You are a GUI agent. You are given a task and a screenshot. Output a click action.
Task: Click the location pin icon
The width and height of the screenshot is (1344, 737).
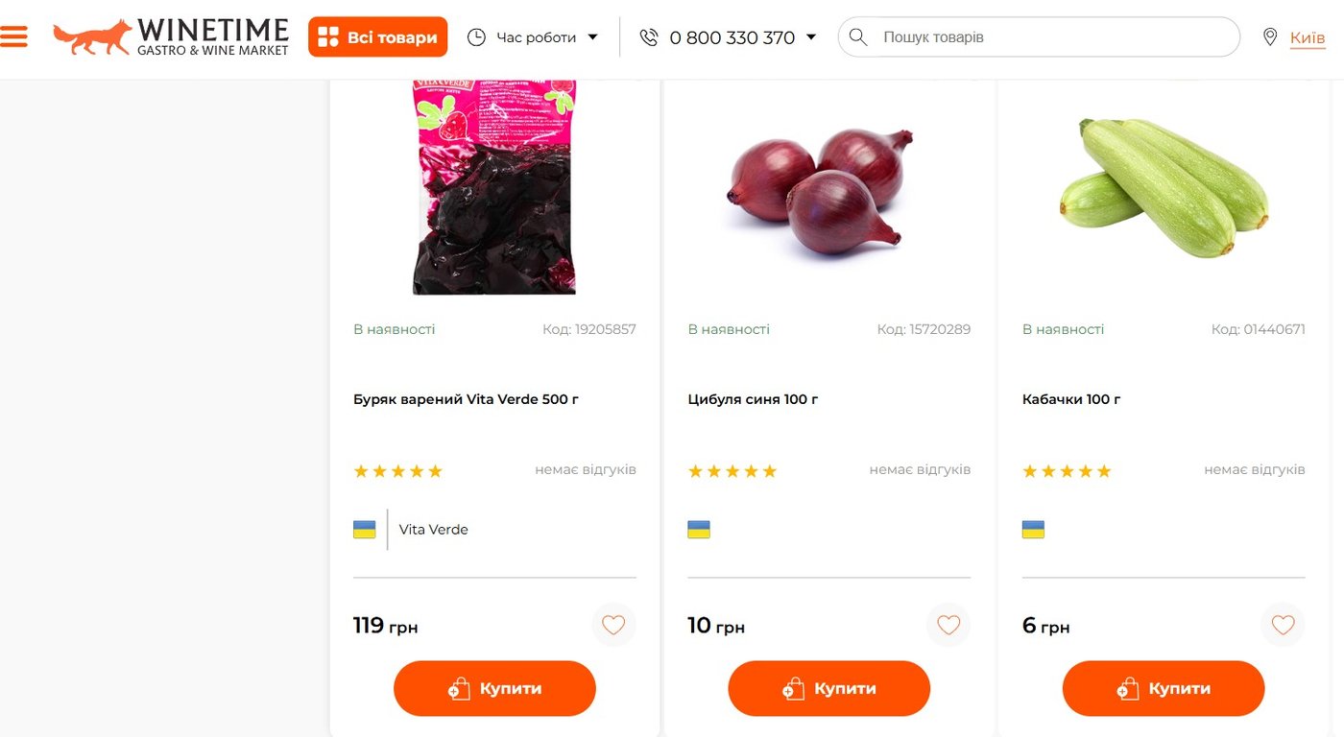(1270, 37)
